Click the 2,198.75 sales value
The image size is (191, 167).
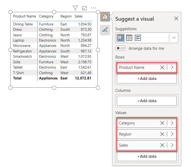pyautogui.click(x=85, y=62)
